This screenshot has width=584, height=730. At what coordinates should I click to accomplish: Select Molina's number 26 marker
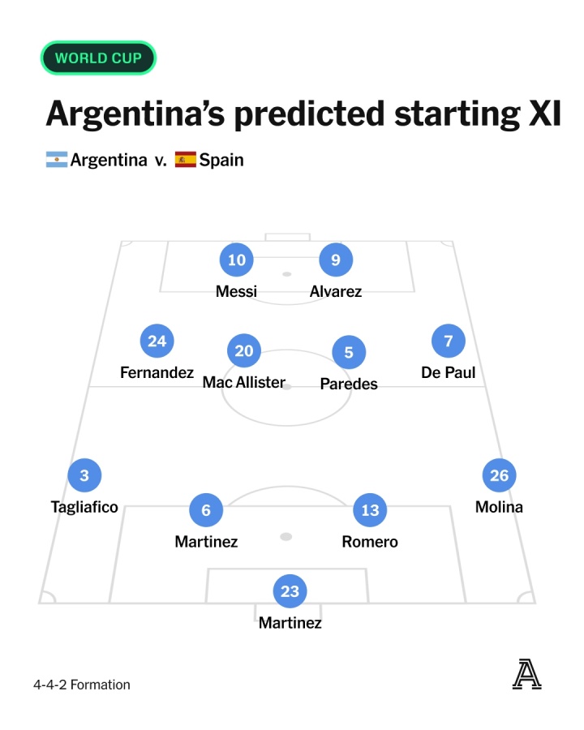click(x=500, y=475)
